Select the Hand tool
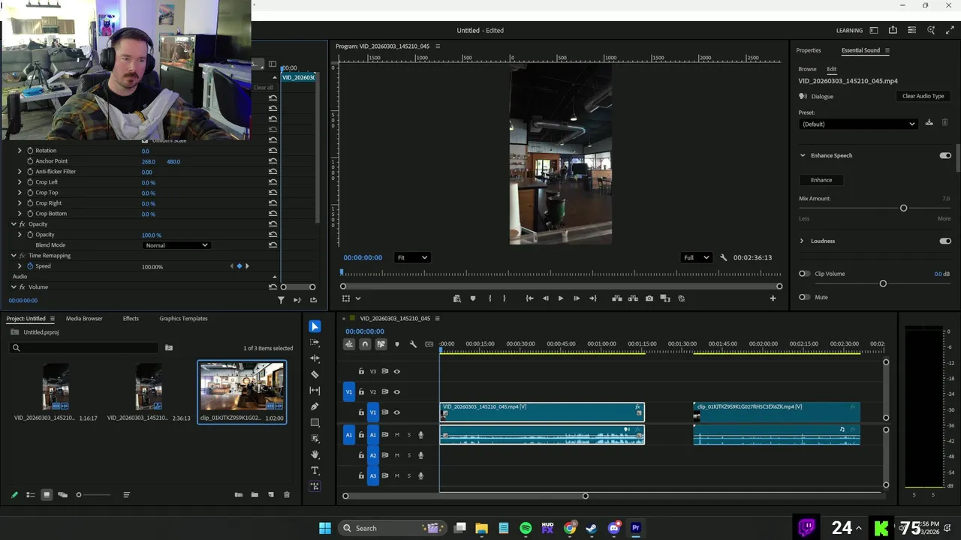This screenshot has height=540, width=961. 315,454
